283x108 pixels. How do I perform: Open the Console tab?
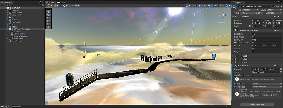[x=17, y=107]
